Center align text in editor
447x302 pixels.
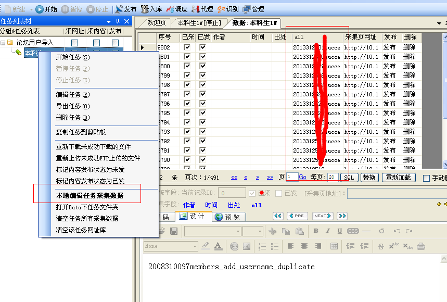tap(304, 246)
